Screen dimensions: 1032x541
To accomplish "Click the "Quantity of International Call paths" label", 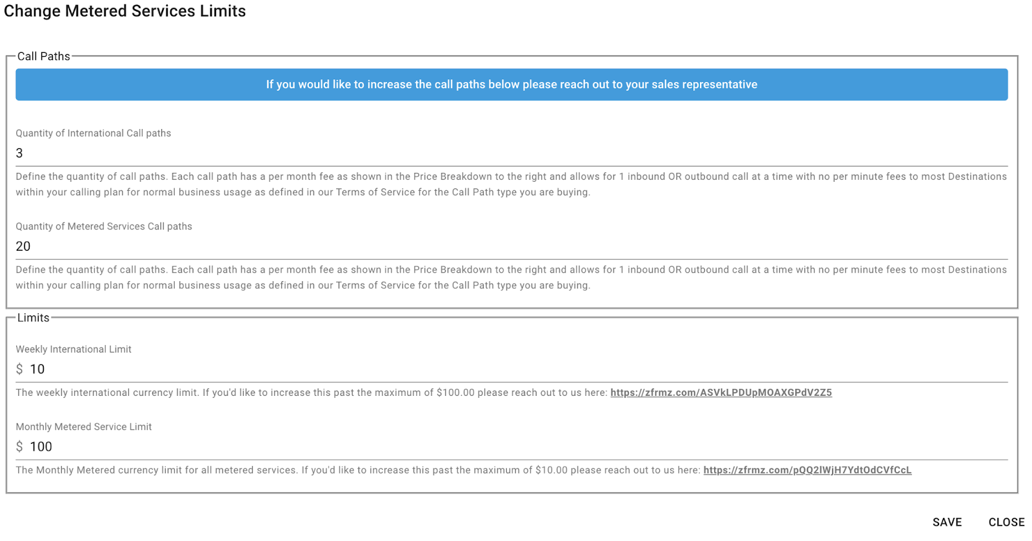I will (x=94, y=133).
